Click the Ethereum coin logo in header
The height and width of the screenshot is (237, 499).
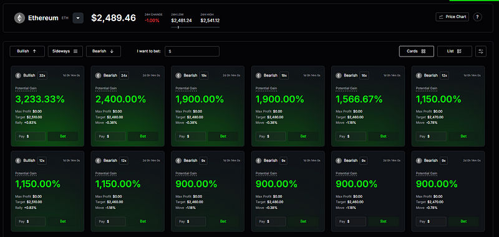[x=19, y=18]
